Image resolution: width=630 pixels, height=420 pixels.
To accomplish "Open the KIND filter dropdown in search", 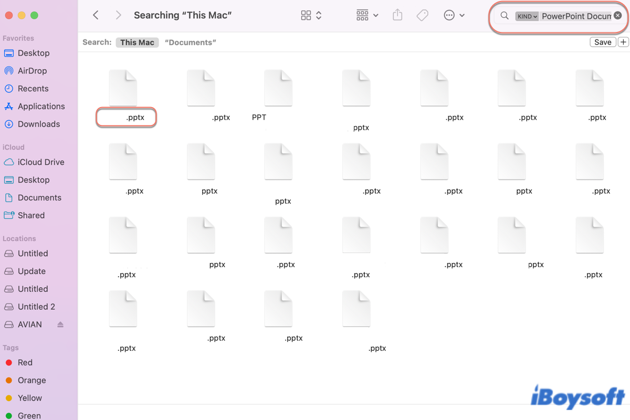I will coord(527,16).
